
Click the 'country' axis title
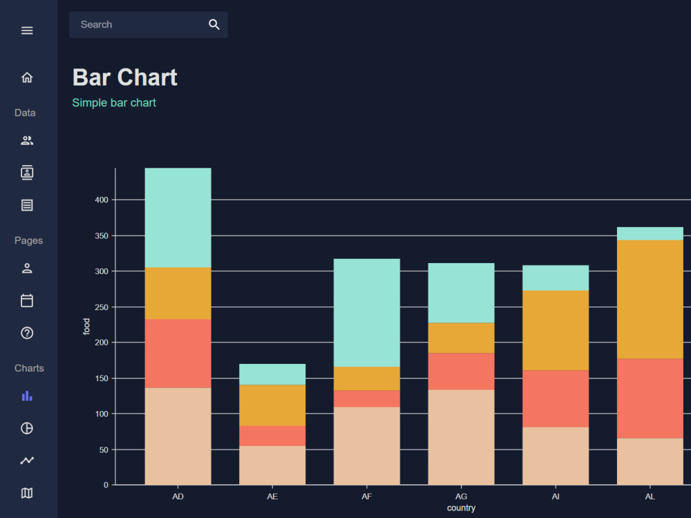point(462,508)
